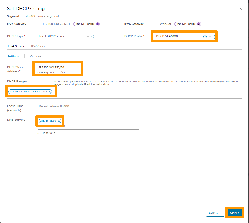Select the Settings sub-tab
This screenshot has width=249, height=223.
point(13,56)
